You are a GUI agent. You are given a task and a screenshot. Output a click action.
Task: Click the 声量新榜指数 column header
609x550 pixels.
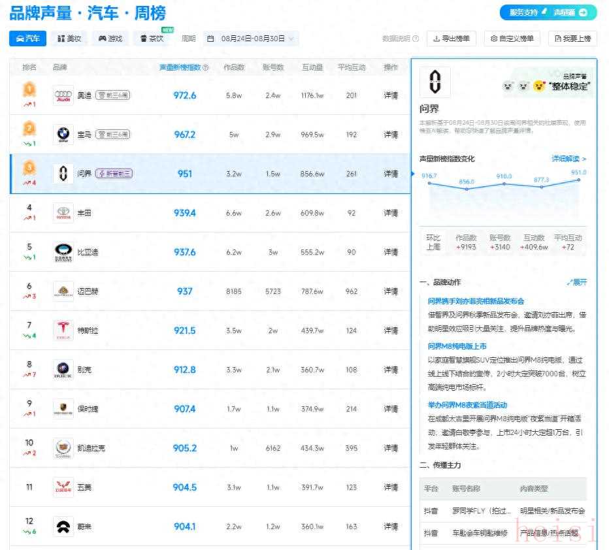pyautogui.click(x=180, y=67)
